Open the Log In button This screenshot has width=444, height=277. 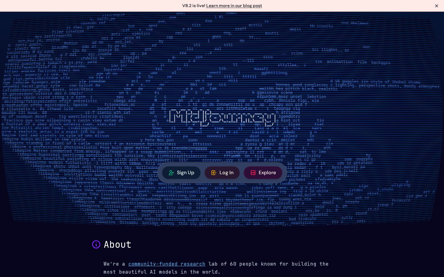point(222,173)
